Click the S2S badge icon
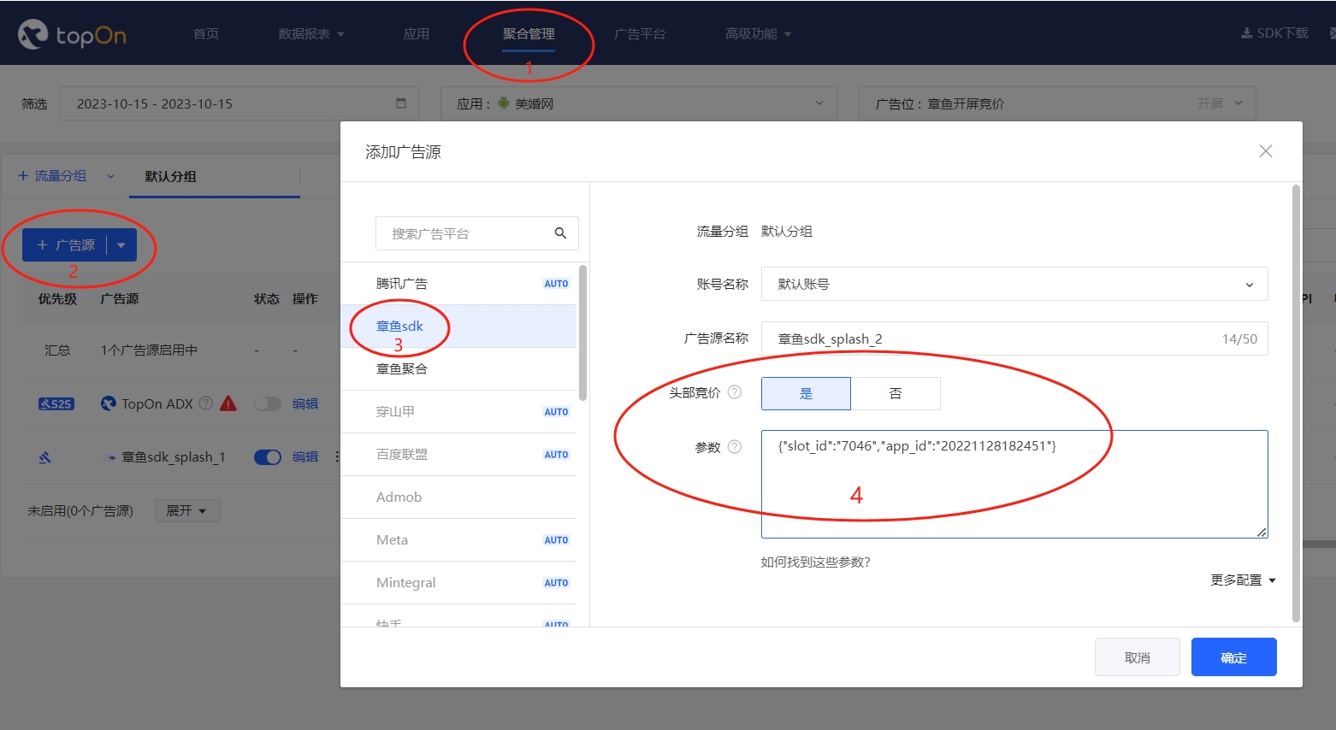 click(x=56, y=403)
